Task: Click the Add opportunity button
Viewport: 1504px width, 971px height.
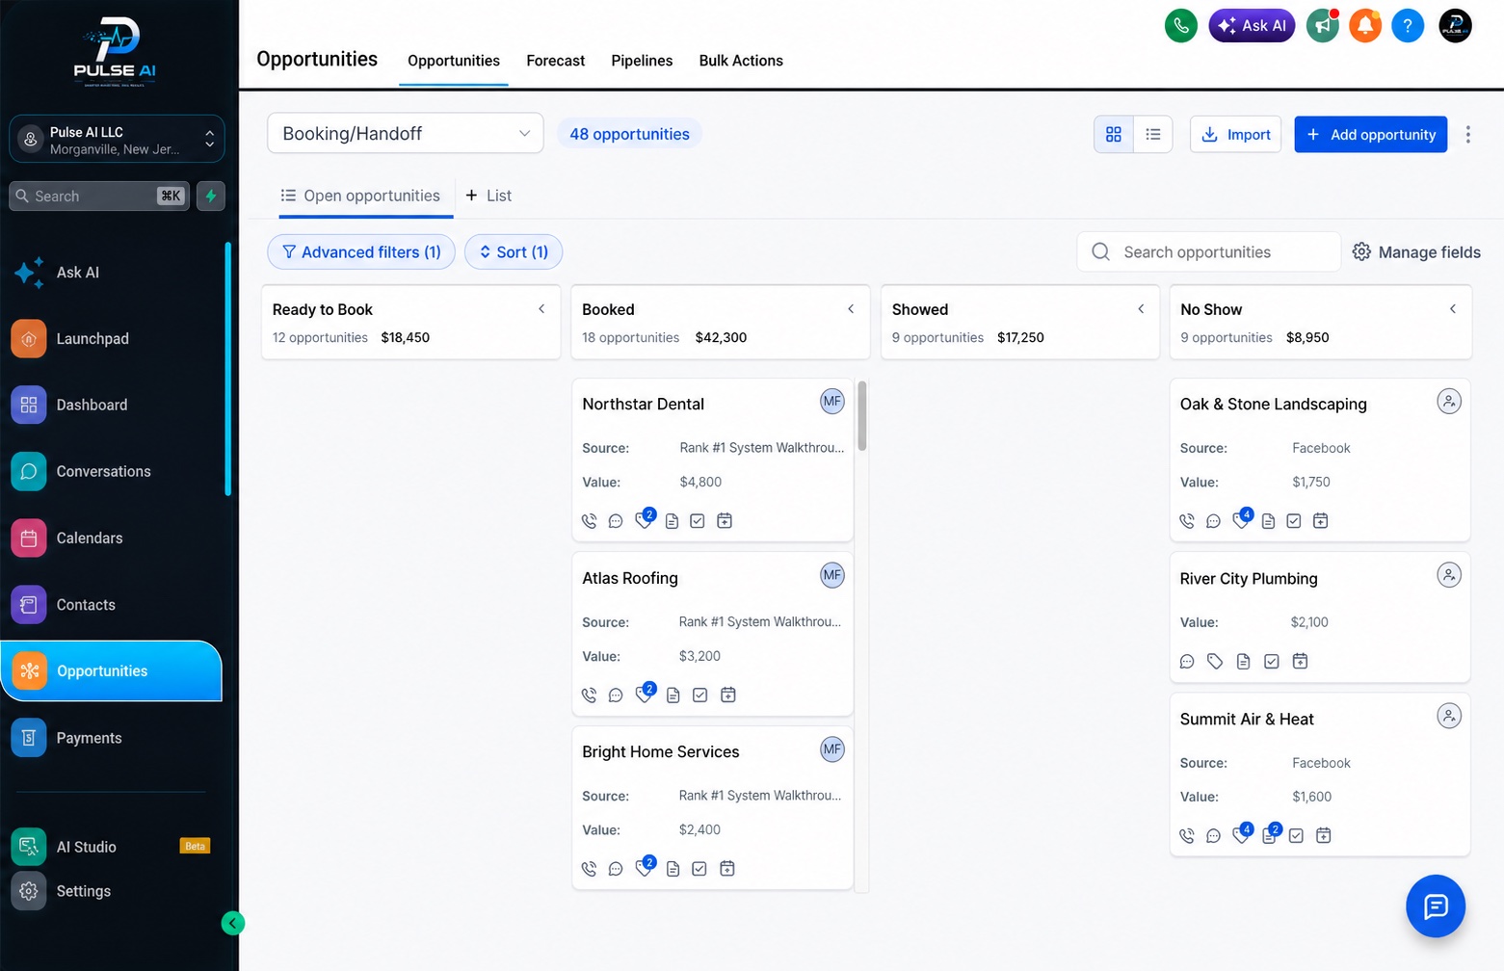Action: point(1371,135)
